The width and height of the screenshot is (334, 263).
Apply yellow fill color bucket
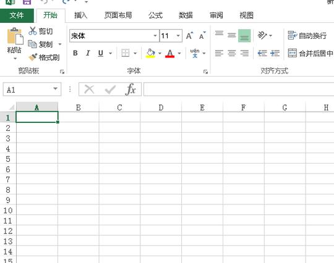(150, 53)
